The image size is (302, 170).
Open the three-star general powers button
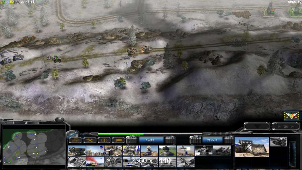[x=286, y=126]
